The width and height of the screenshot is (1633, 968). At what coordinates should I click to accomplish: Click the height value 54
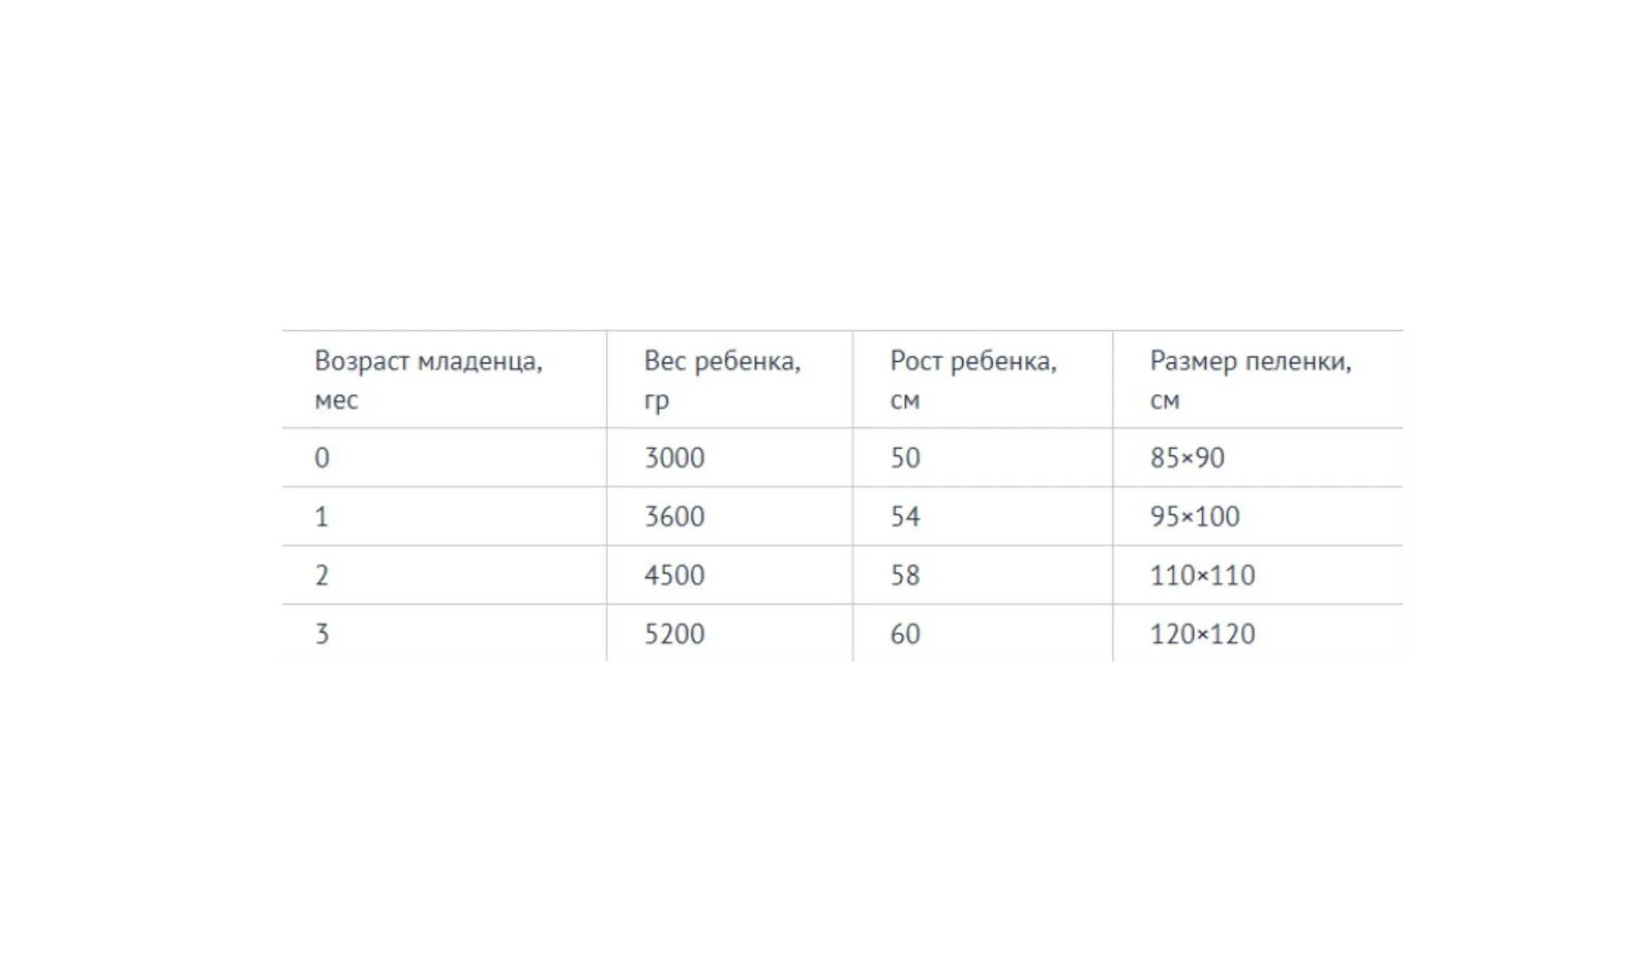pyautogui.click(x=982, y=516)
